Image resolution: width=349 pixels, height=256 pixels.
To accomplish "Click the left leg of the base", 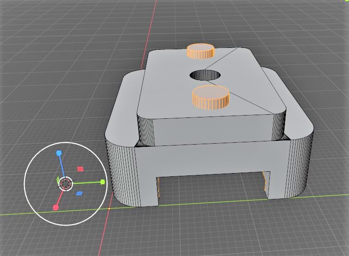I will 146,184.
